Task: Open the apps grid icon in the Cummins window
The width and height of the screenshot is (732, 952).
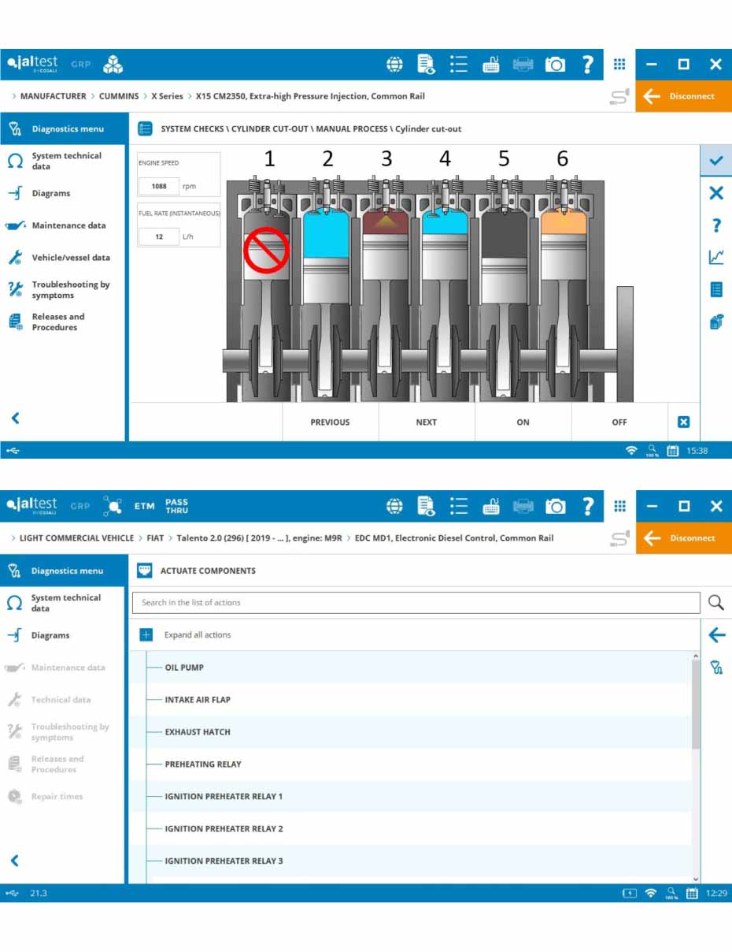Action: 619,65
